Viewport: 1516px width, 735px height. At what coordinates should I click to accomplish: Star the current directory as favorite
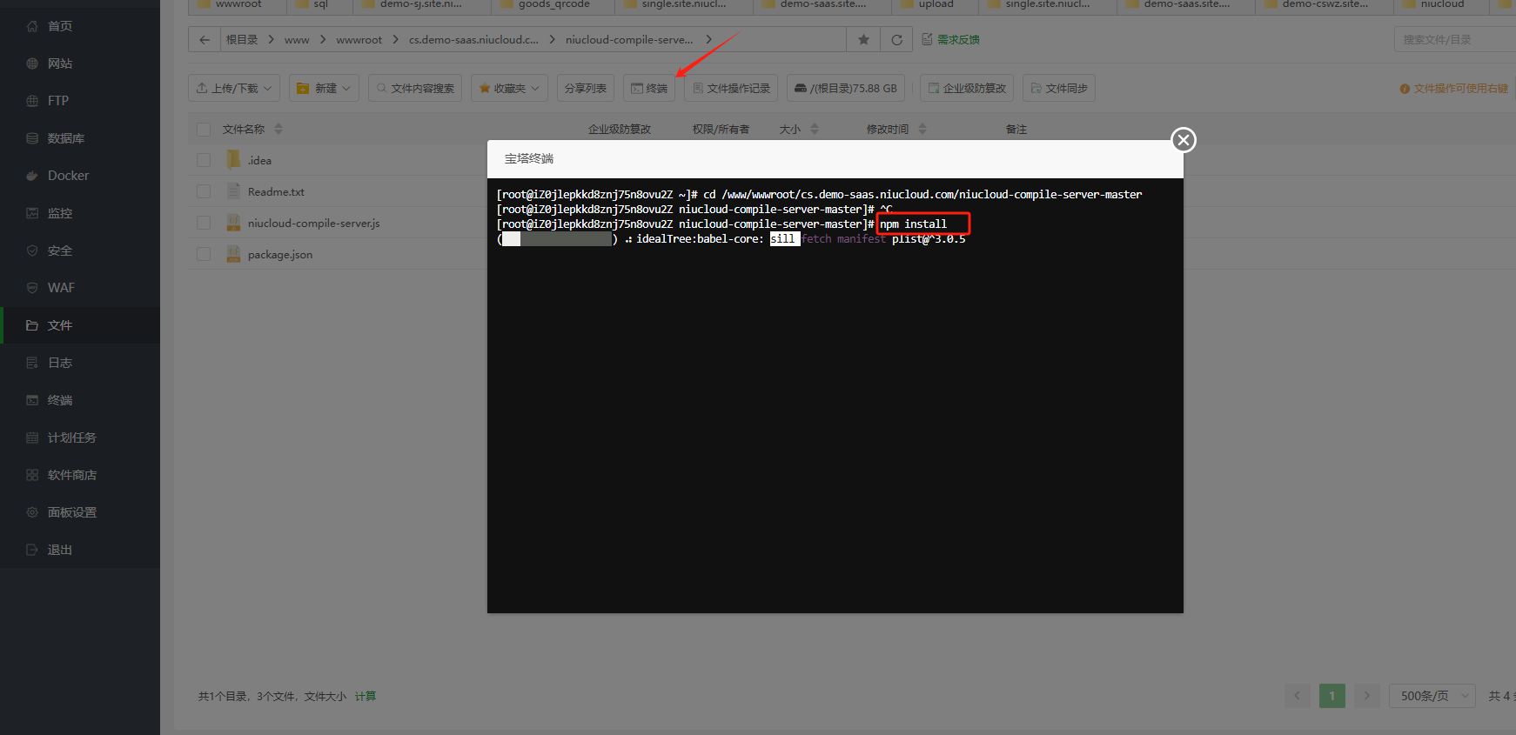[x=863, y=40]
